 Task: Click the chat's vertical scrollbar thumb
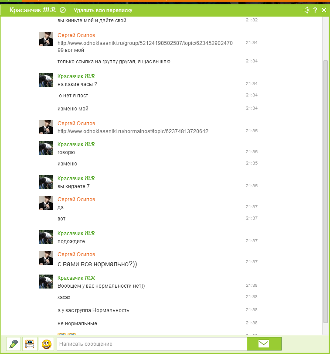point(326,192)
